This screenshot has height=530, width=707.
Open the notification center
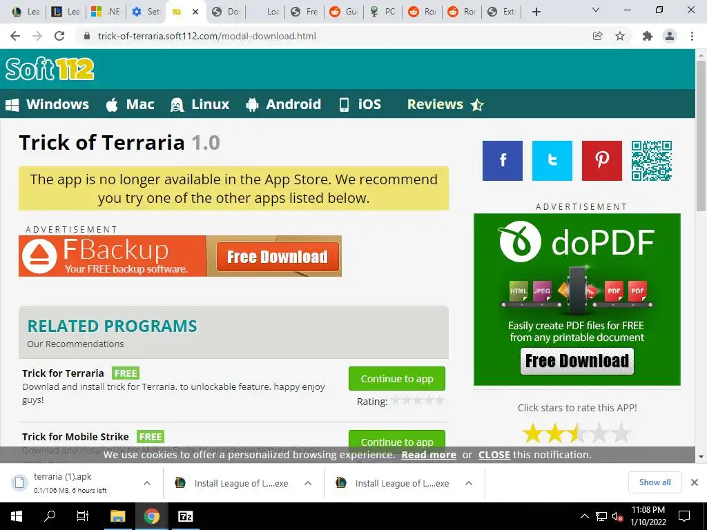684,516
